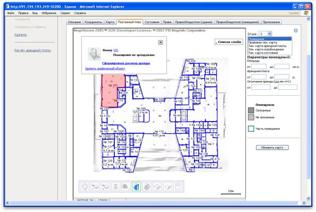The height and width of the screenshot is (212, 316).
Task: Click the Связанные dark gray swatch
Action: coord(251,111)
